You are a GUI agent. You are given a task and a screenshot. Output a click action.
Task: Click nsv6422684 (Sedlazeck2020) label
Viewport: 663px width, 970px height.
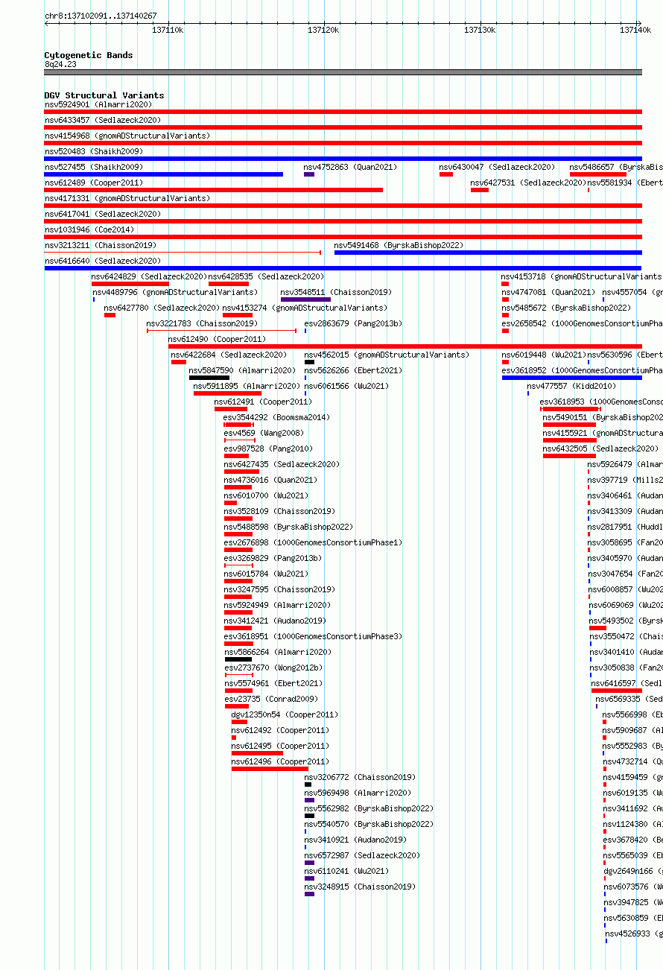tap(229, 355)
